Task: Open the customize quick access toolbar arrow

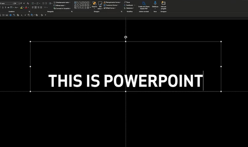Action: (x=46, y=15)
